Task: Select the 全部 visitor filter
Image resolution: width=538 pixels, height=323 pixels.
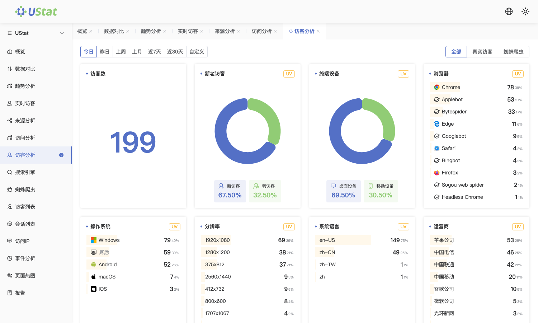Action: pyautogui.click(x=456, y=52)
